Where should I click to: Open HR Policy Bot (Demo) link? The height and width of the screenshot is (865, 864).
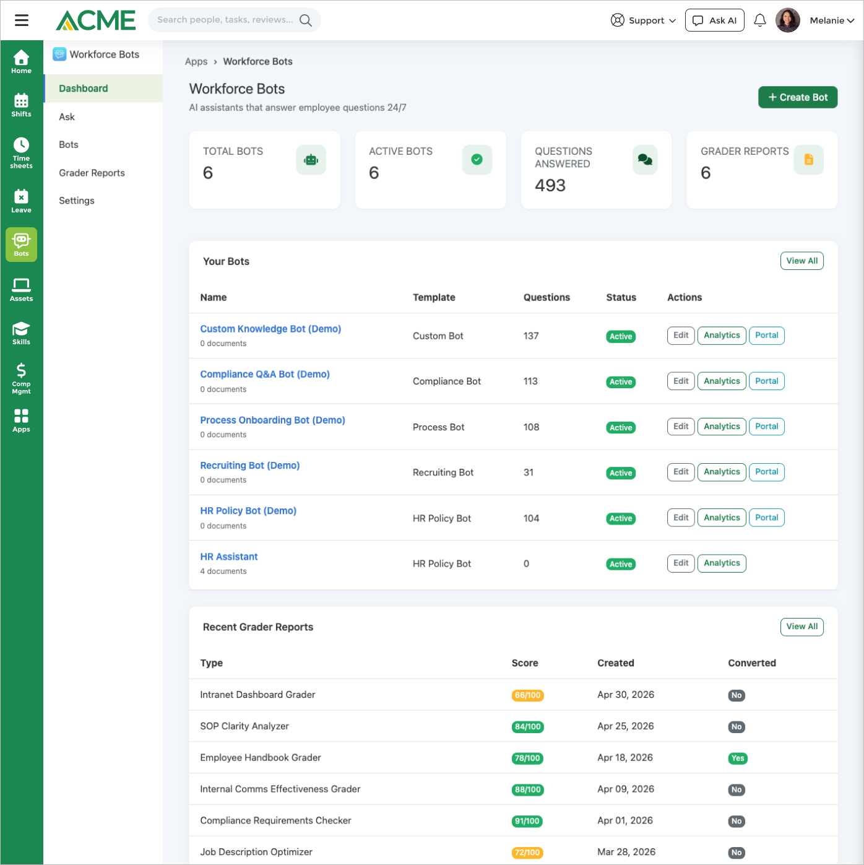[x=248, y=511]
